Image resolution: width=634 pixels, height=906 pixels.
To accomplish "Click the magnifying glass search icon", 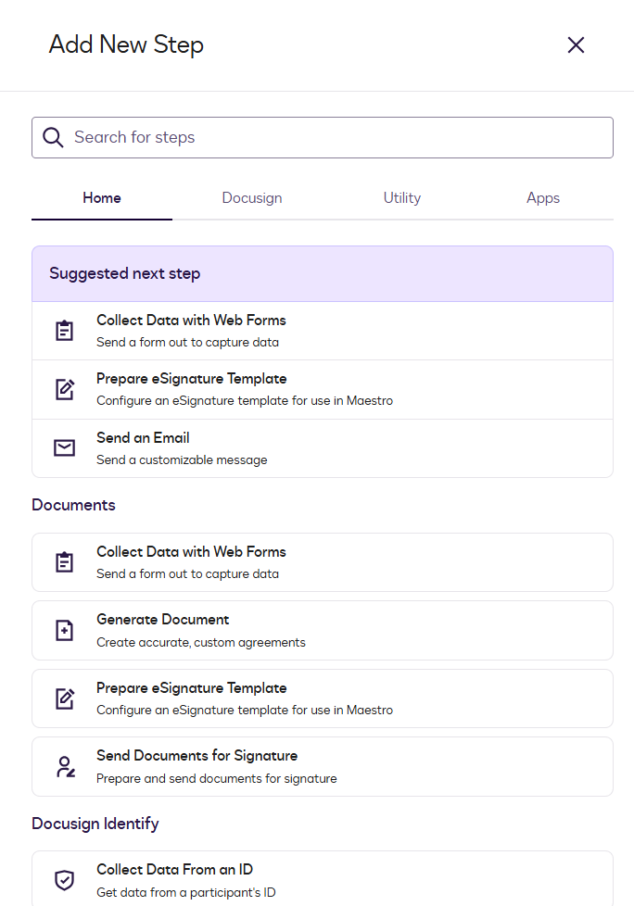I will (x=53, y=137).
